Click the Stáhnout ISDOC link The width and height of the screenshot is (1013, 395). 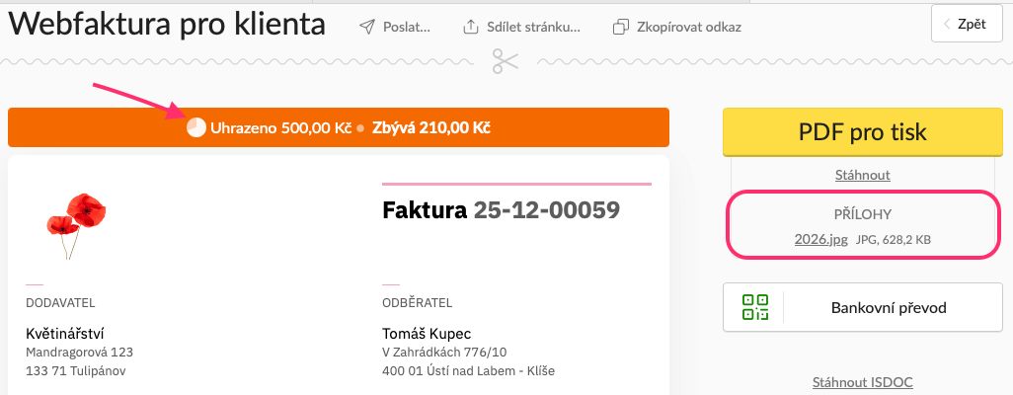pyautogui.click(x=862, y=382)
